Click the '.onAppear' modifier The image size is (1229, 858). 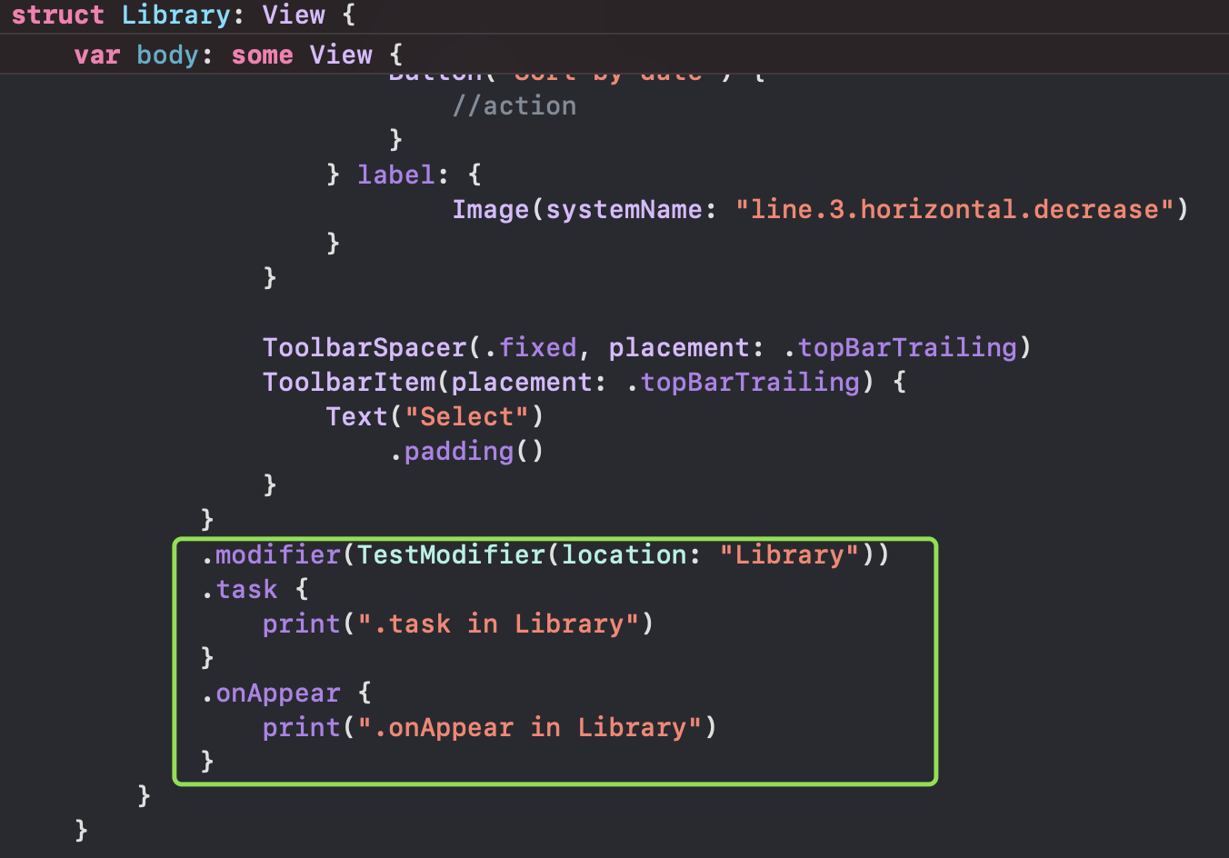[x=270, y=693]
